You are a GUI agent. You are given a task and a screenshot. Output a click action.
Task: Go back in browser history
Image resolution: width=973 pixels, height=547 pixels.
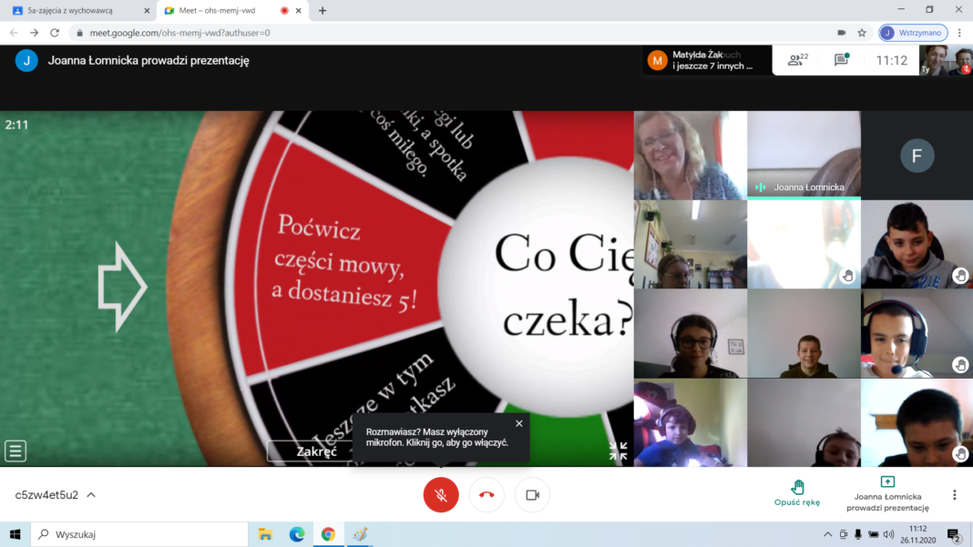[14, 33]
